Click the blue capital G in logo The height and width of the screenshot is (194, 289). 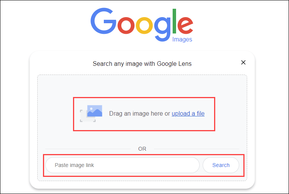(x=103, y=21)
